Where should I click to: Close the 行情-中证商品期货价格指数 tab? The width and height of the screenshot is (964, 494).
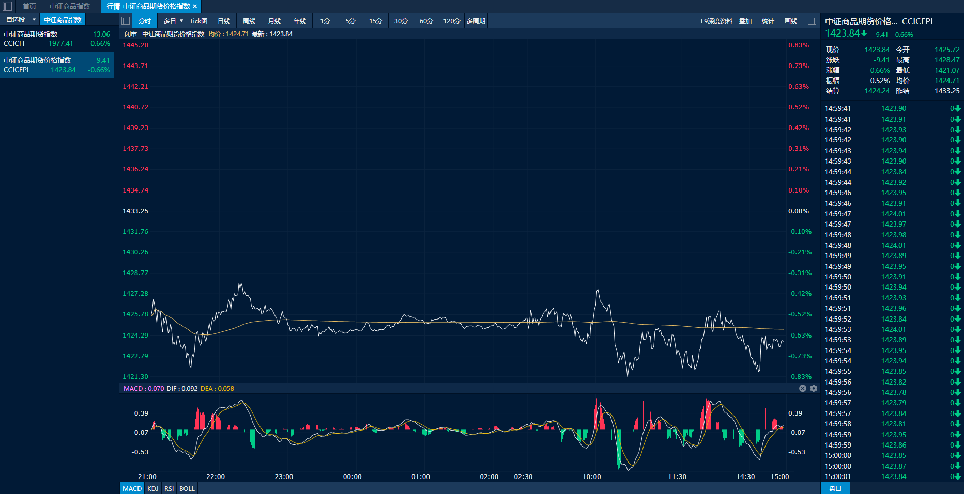pyautogui.click(x=195, y=7)
